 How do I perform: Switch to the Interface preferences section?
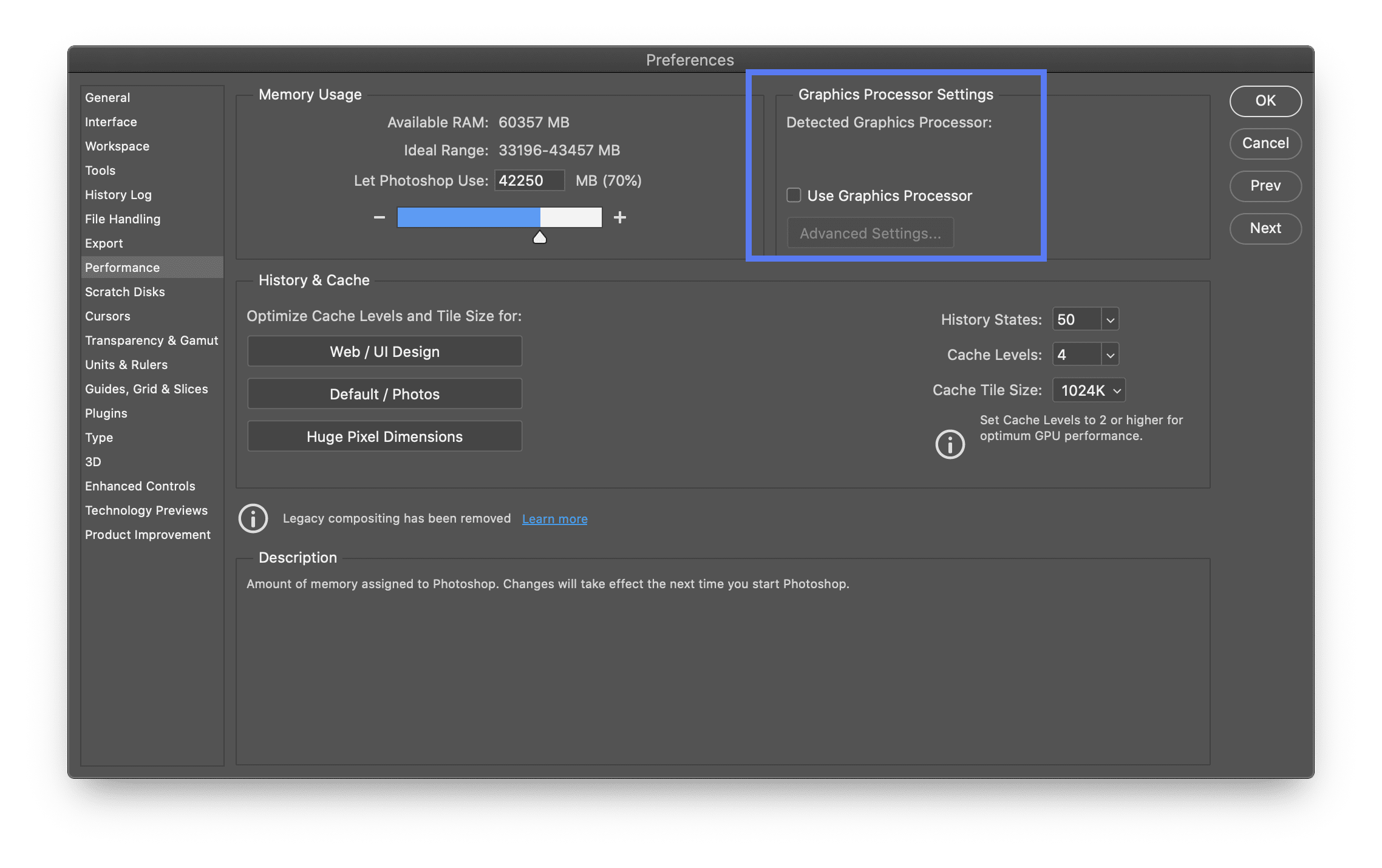111,122
